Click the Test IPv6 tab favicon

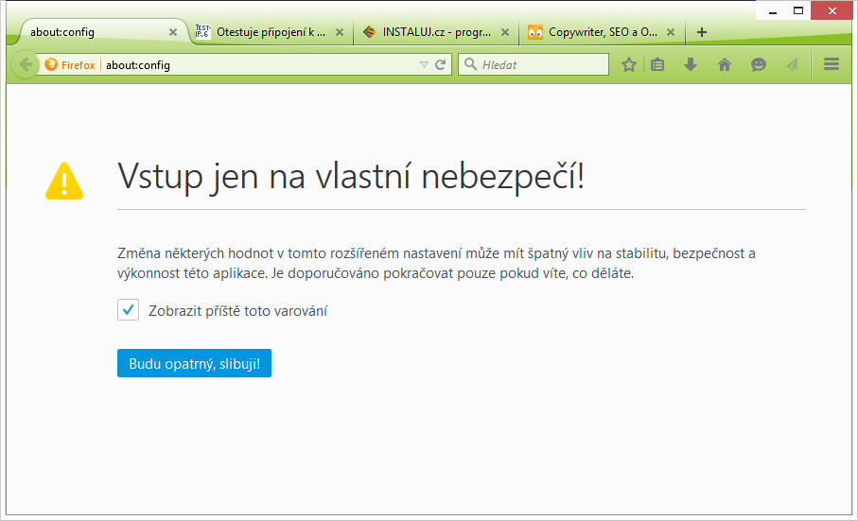[203, 32]
